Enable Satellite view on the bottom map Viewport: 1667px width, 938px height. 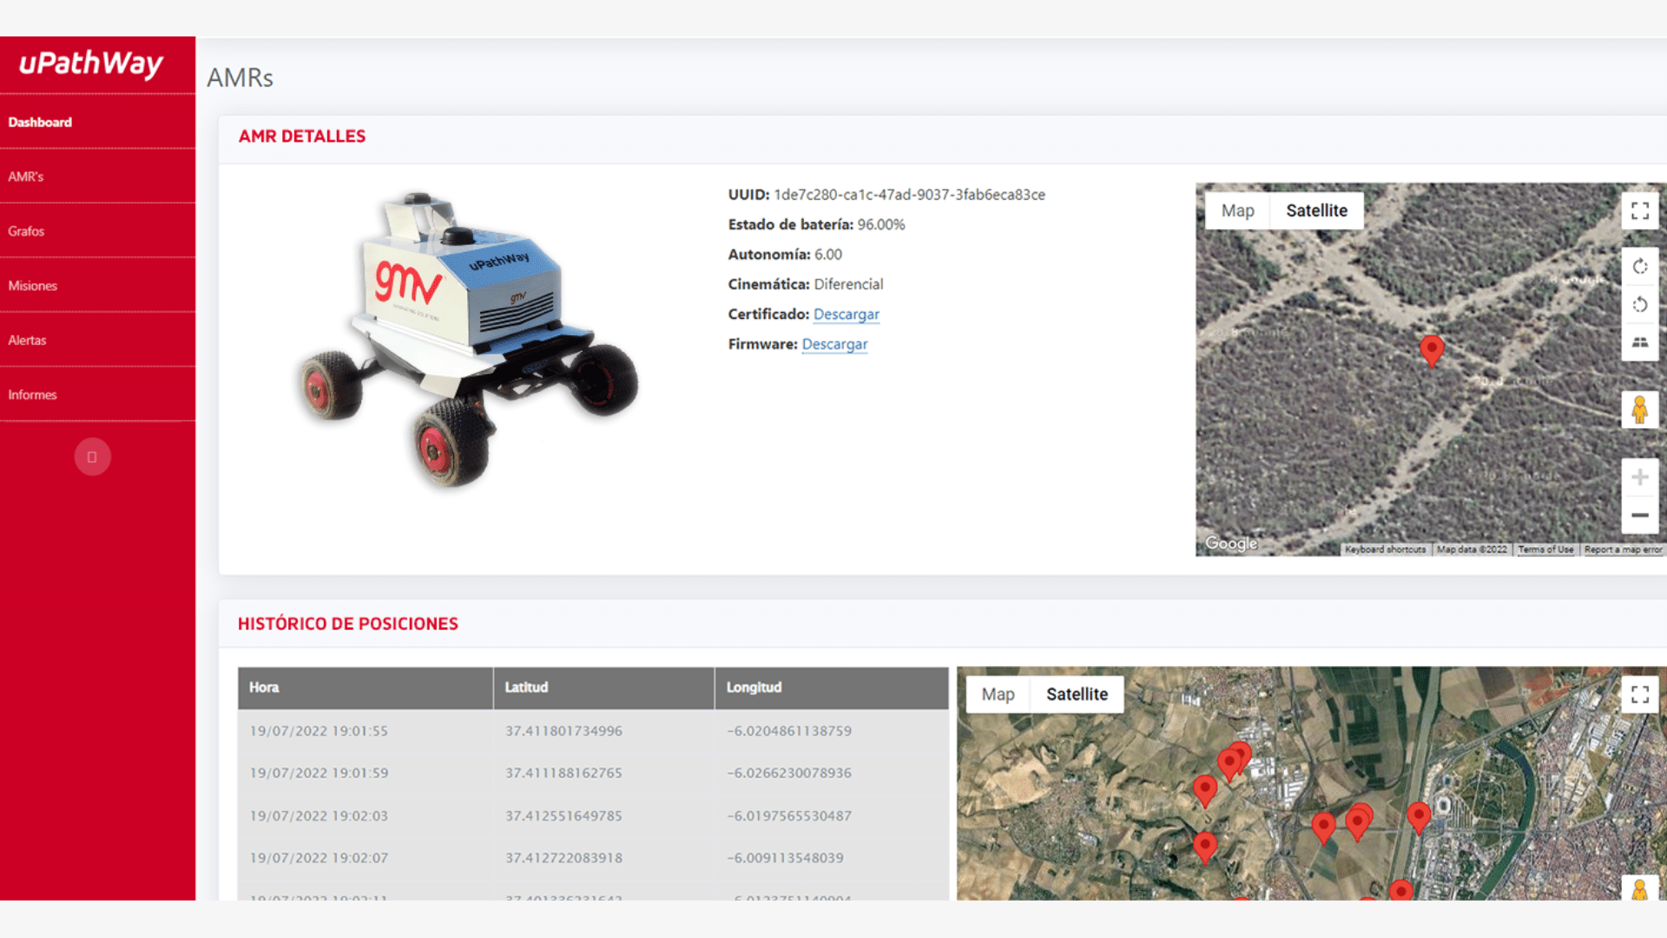[x=1077, y=694]
